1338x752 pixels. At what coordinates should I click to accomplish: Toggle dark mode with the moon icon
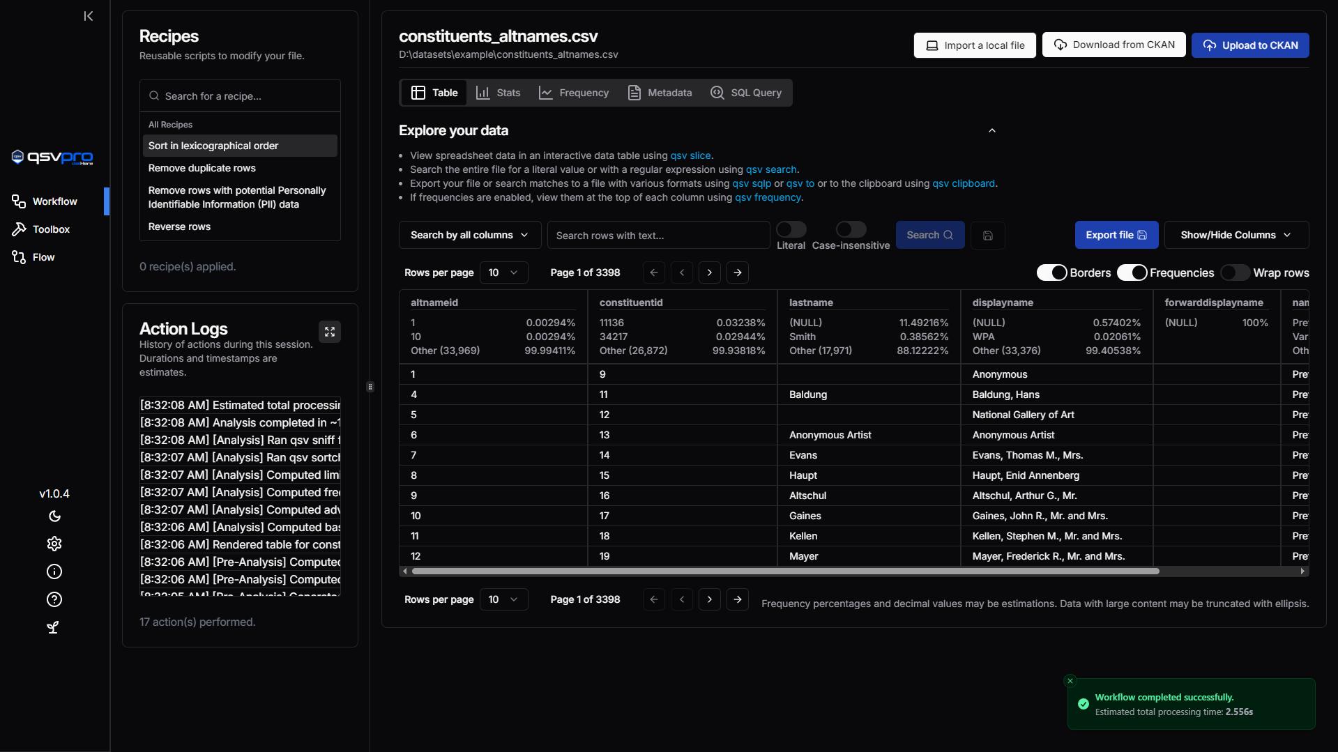[54, 516]
